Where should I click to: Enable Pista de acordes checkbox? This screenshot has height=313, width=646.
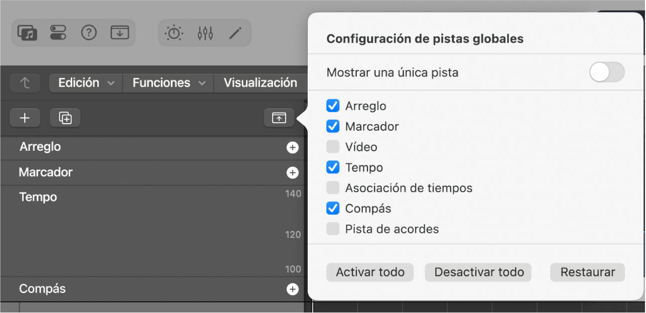coord(333,229)
